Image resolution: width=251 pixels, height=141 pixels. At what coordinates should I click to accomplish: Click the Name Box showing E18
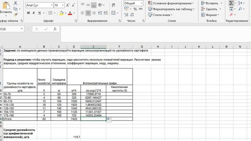[x=10, y=29]
